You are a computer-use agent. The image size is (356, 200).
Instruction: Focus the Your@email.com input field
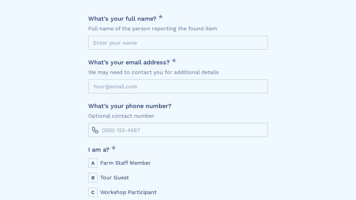[178, 86]
